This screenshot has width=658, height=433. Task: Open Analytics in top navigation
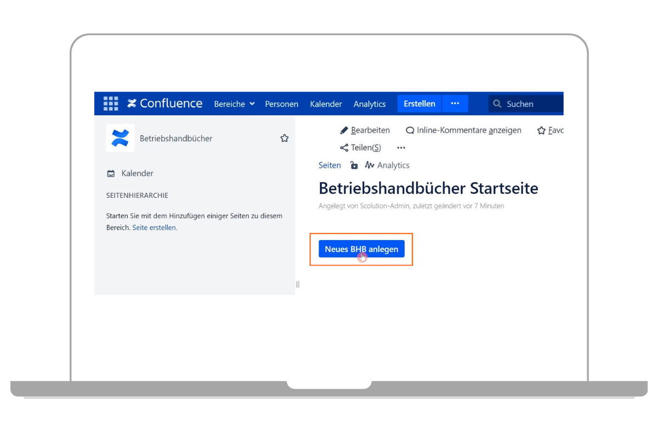click(370, 104)
